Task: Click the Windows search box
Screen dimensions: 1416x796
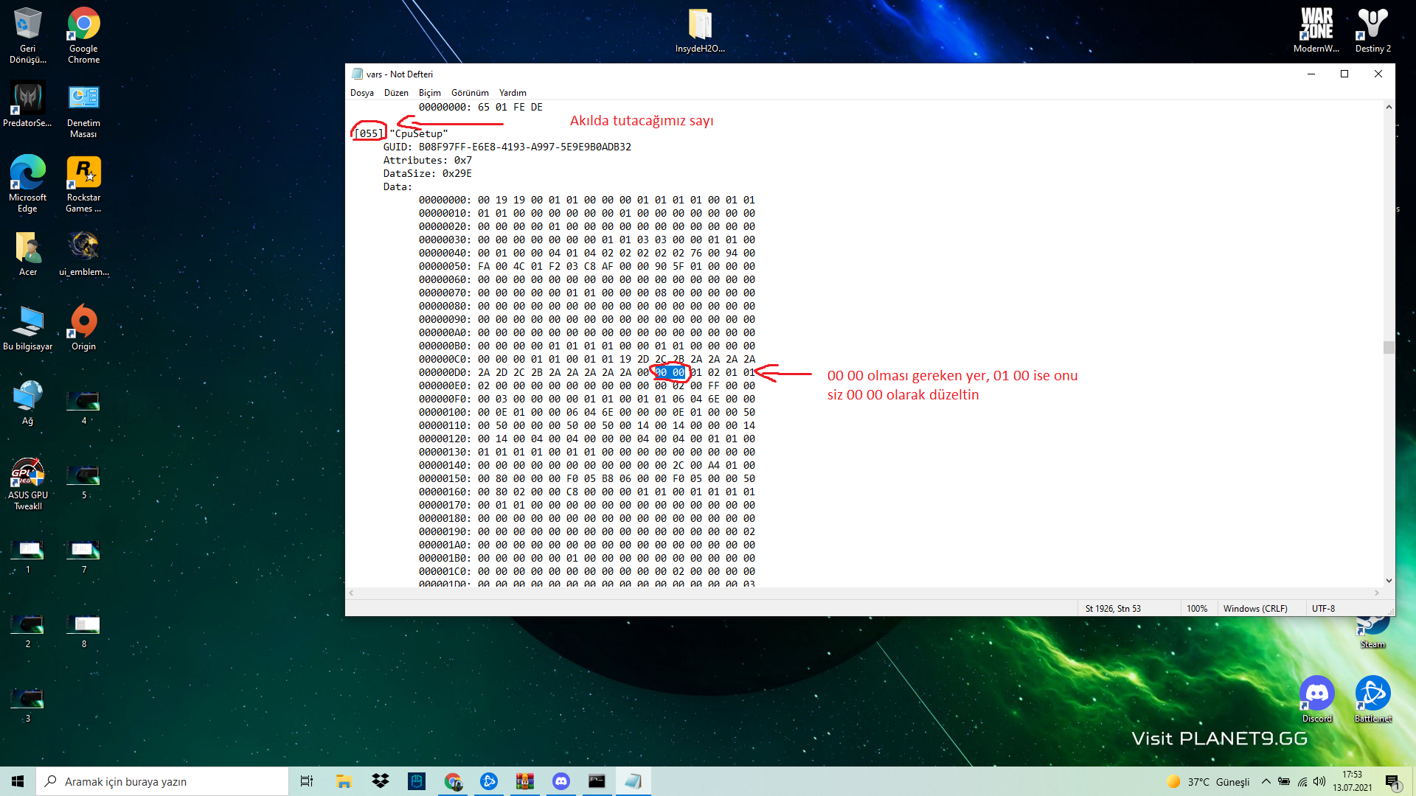Action: (162, 781)
